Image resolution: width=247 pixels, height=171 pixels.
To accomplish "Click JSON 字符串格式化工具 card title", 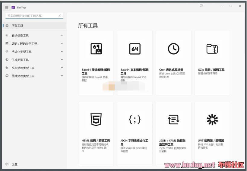I will 135,142.
